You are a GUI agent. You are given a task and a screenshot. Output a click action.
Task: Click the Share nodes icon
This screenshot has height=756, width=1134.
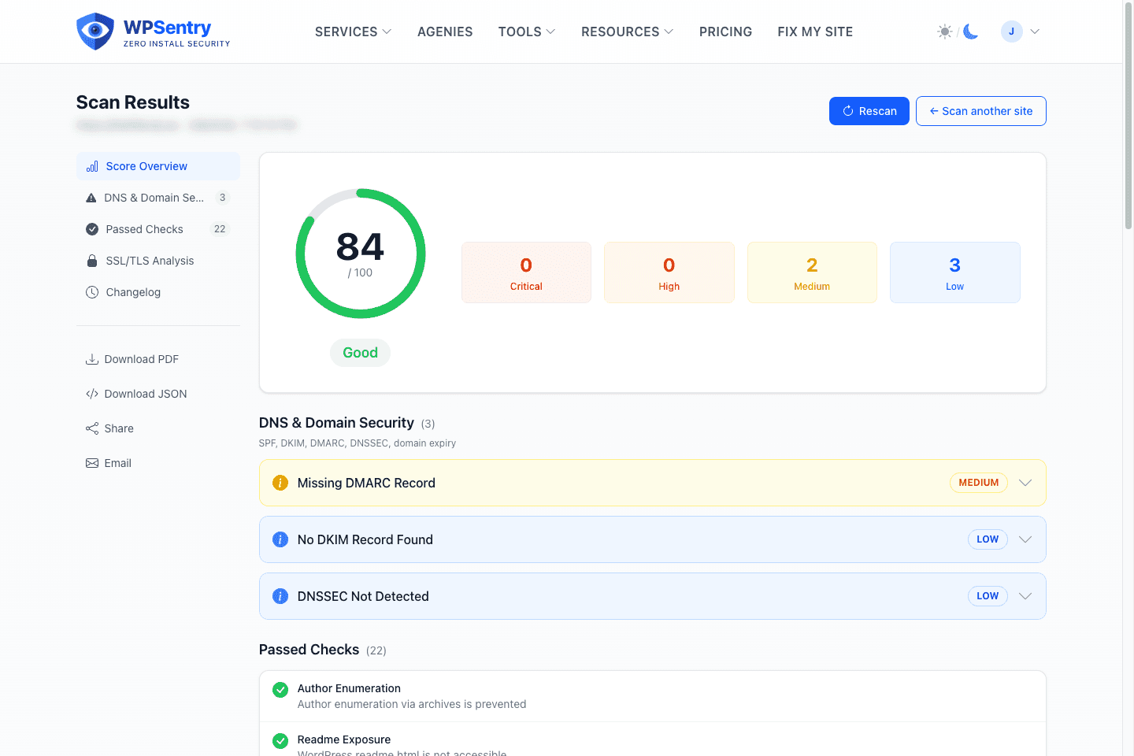[x=92, y=428]
